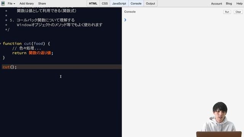Screen dimensions: 244x137
Task: Clear the Console output
Action: [238, 12]
